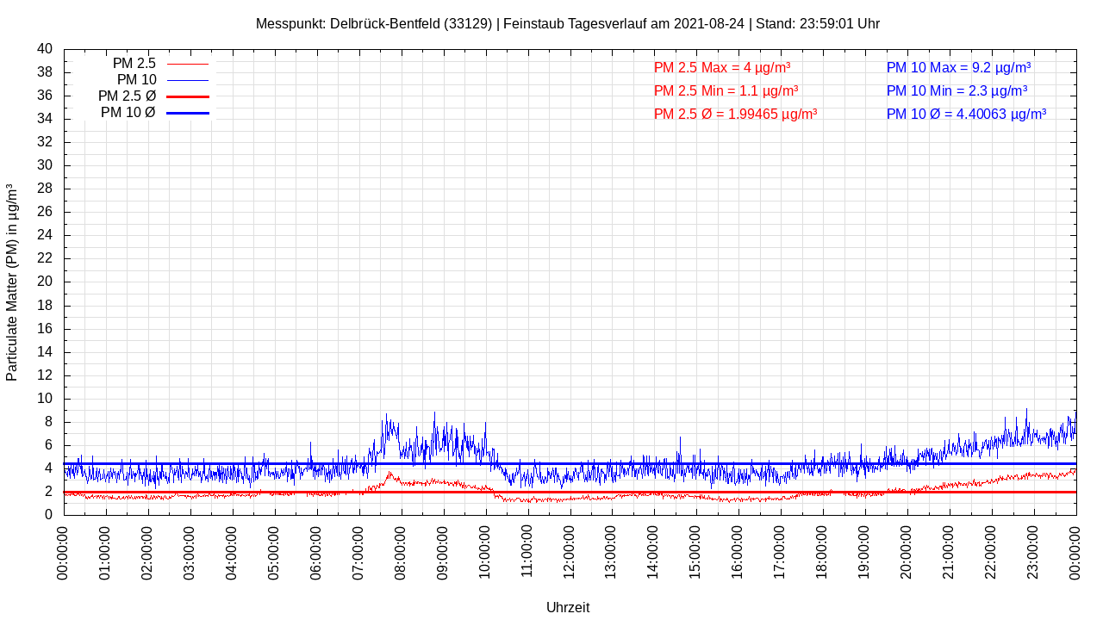Click the 20 value on the y-axis
Screen dimensions: 1103x620
point(45,282)
